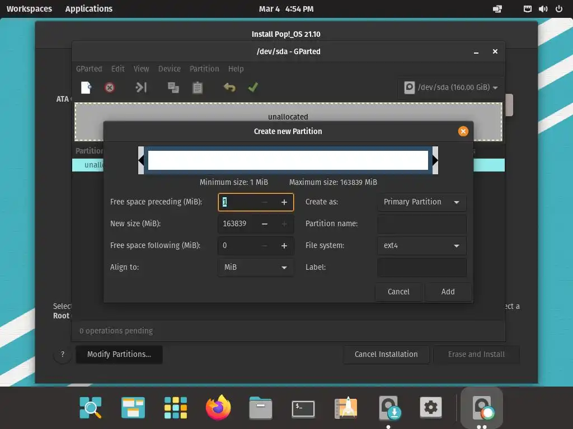Open the Terminal icon in dock

(x=303, y=408)
